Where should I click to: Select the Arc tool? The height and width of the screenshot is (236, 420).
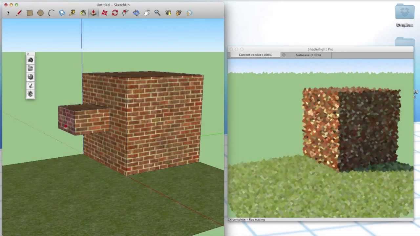coord(51,13)
